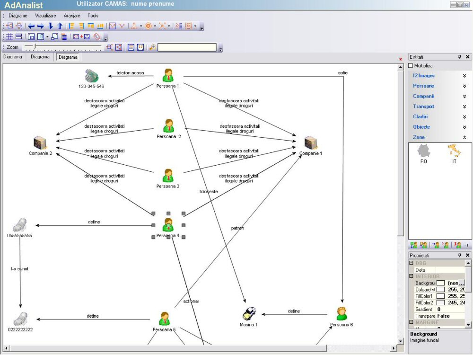Image resolution: width=473 pixels, height=355 pixels.
Task: Open the Aranjare menu
Action: (x=72, y=16)
